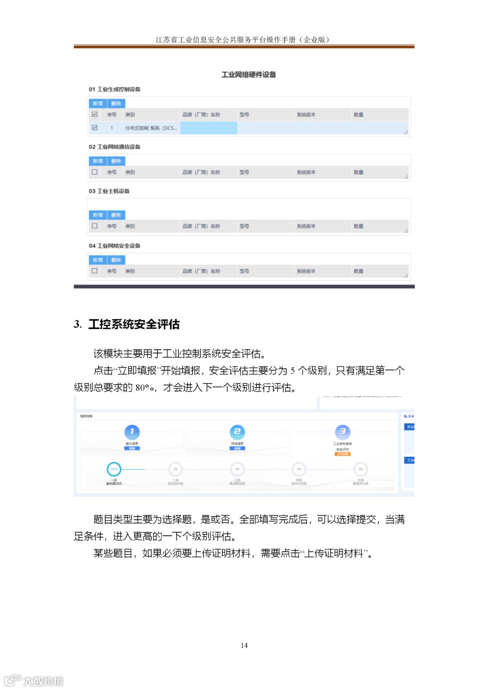Click 删除 under 04 工业网络安全设备
The height and width of the screenshot is (690, 488).
point(116,260)
